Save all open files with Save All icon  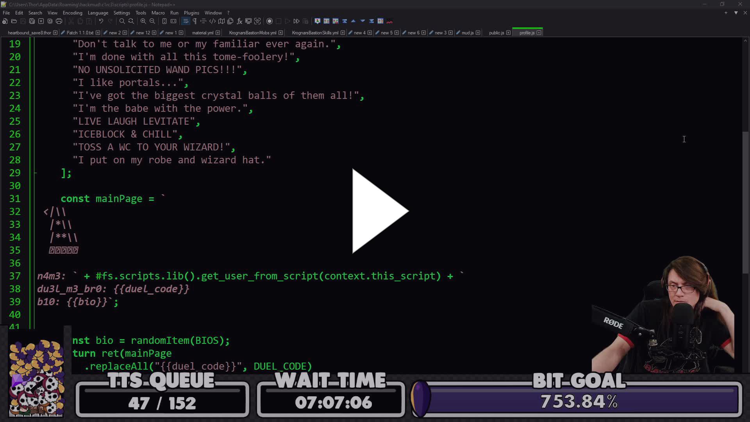pos(32,21)
